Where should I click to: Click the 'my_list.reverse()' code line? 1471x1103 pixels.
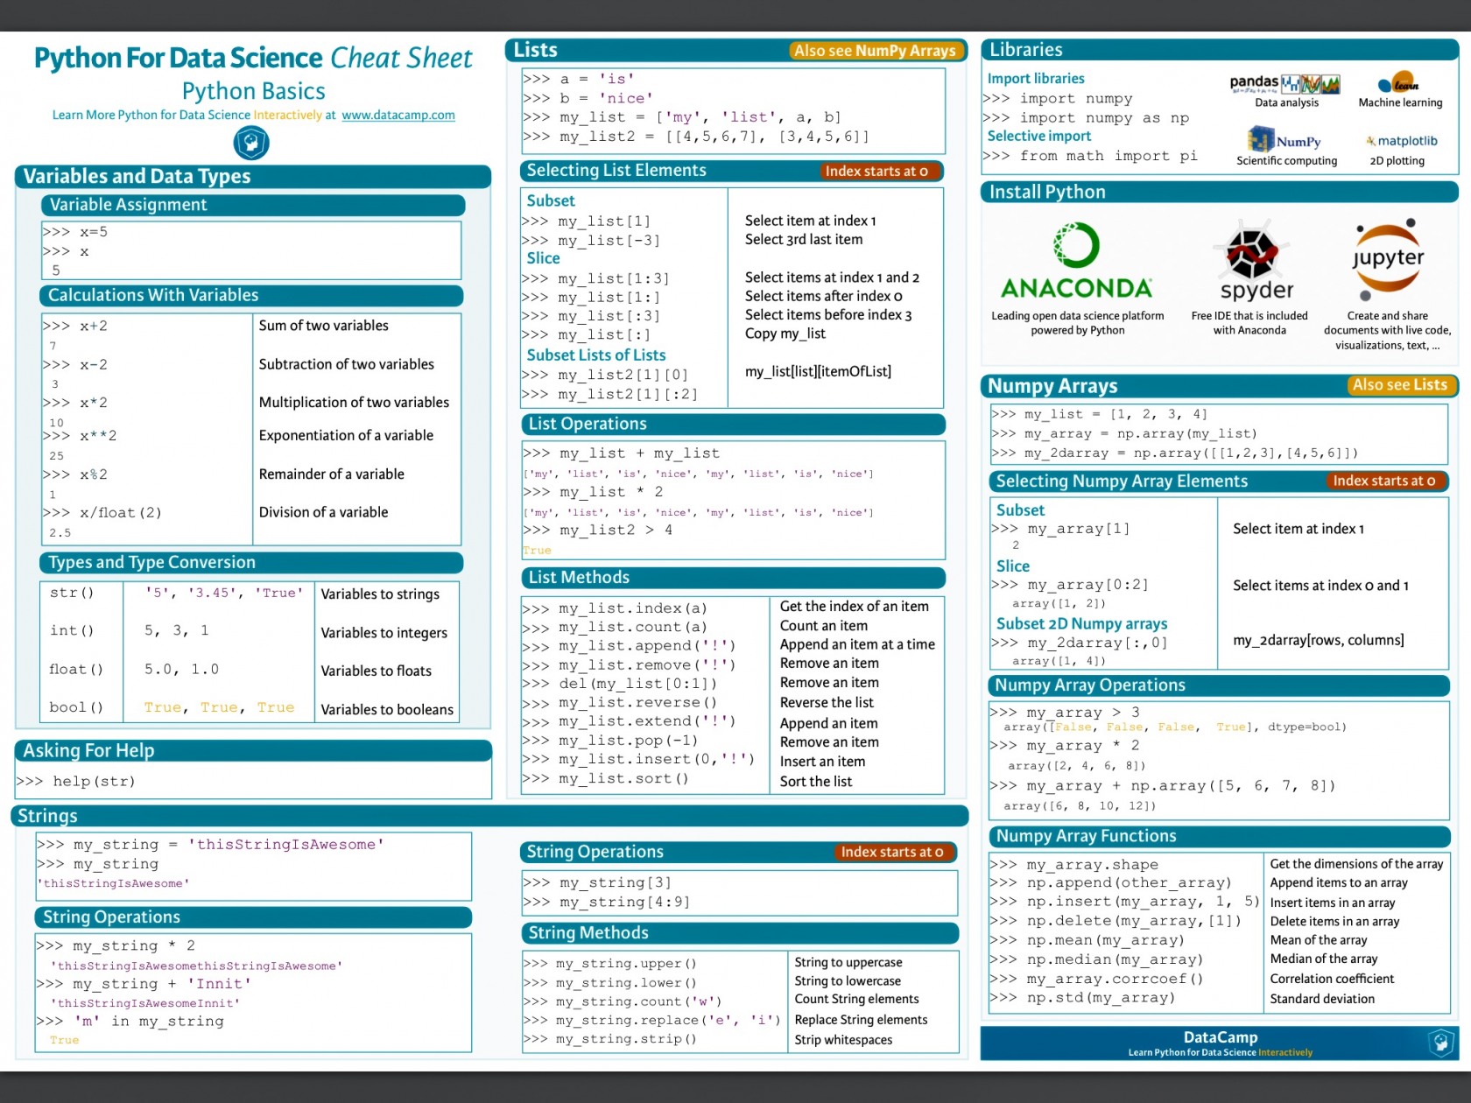point(619,703)
